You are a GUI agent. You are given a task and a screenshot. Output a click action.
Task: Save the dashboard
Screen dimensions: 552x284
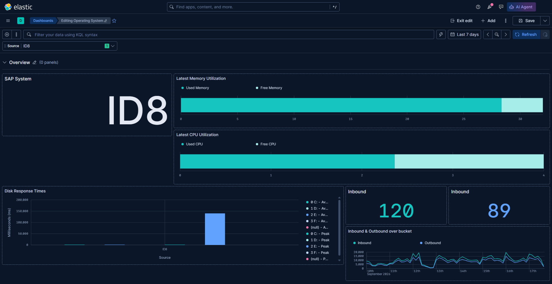pos(527,21)
